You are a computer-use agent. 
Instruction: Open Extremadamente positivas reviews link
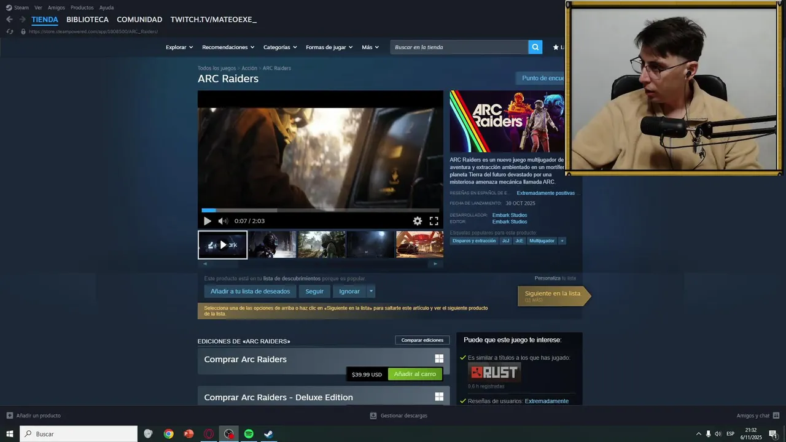pos(546,193)
